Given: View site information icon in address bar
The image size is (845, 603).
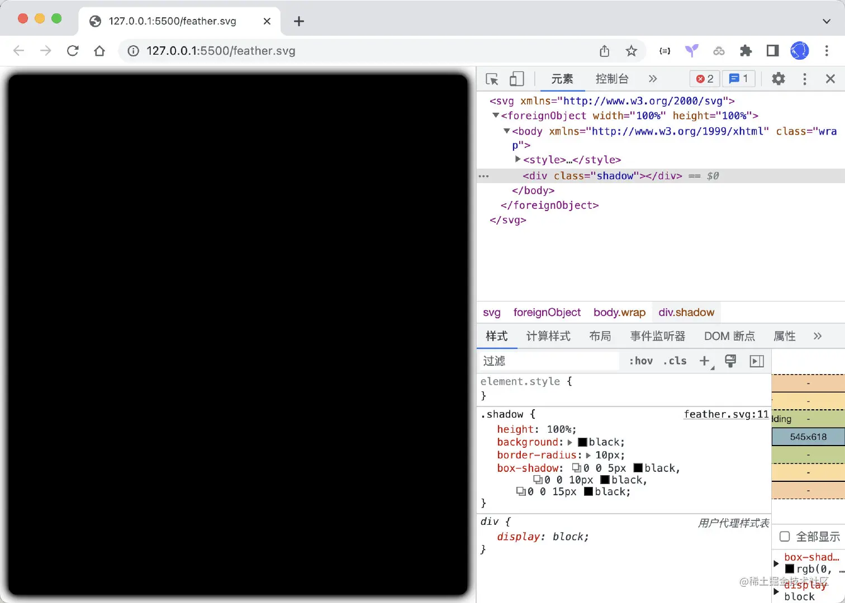Looking at the screenshot, I should click(x=133, y=51).
